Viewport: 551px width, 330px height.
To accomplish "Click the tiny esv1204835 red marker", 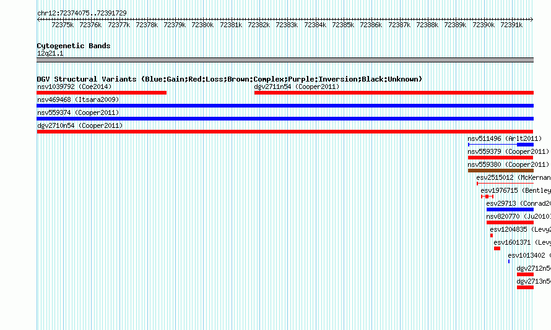I will click(492, 235).
